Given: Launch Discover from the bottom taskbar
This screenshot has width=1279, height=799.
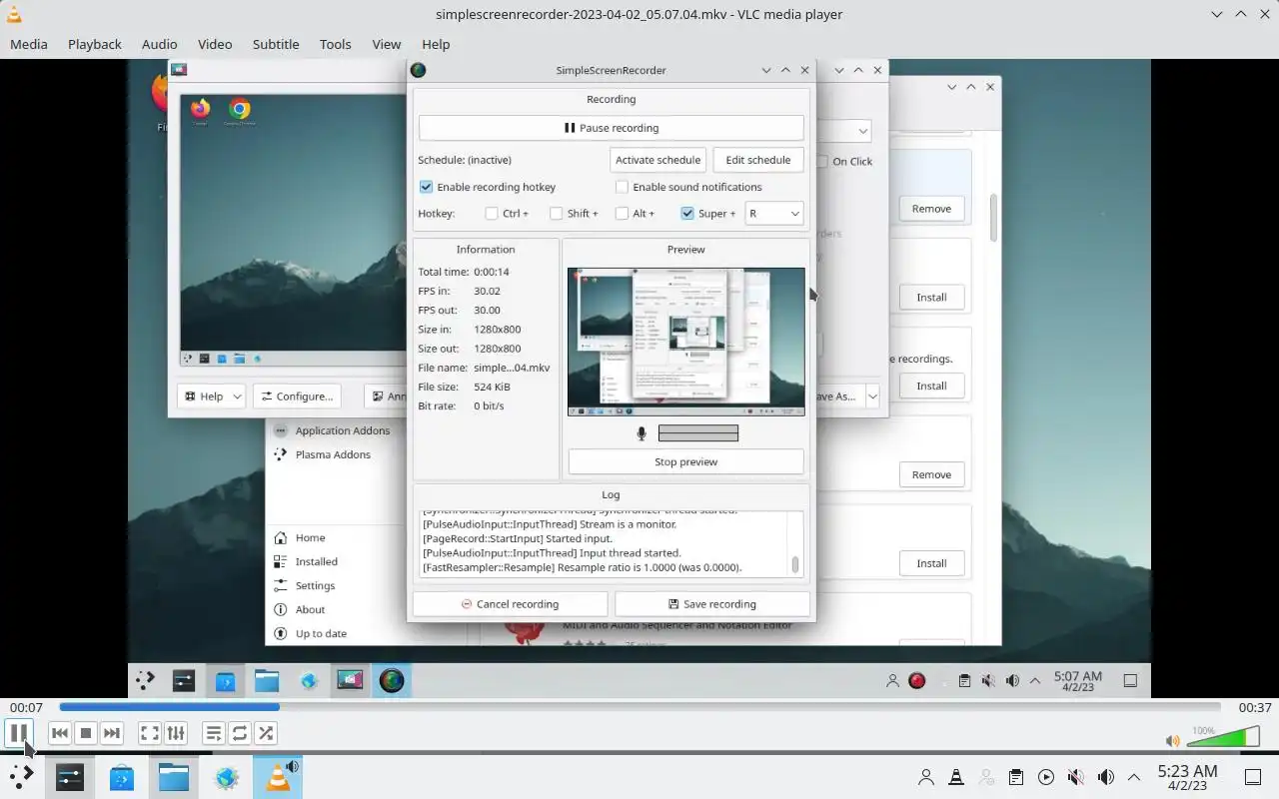Looking at the screenshot, I should (122, 776).
